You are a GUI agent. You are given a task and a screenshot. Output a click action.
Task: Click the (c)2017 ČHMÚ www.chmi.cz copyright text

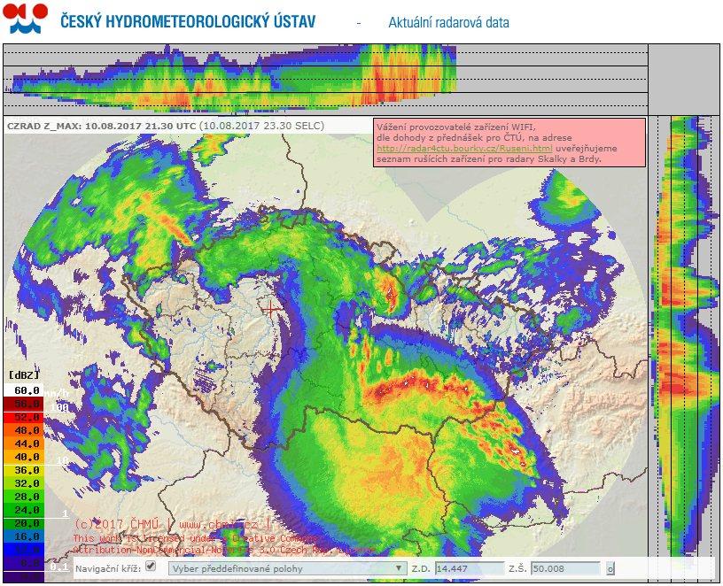(172, 524)
